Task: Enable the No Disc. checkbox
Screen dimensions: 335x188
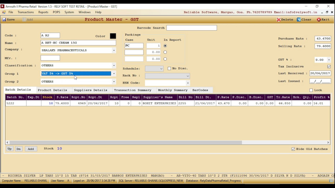Action: coord(169,68)
